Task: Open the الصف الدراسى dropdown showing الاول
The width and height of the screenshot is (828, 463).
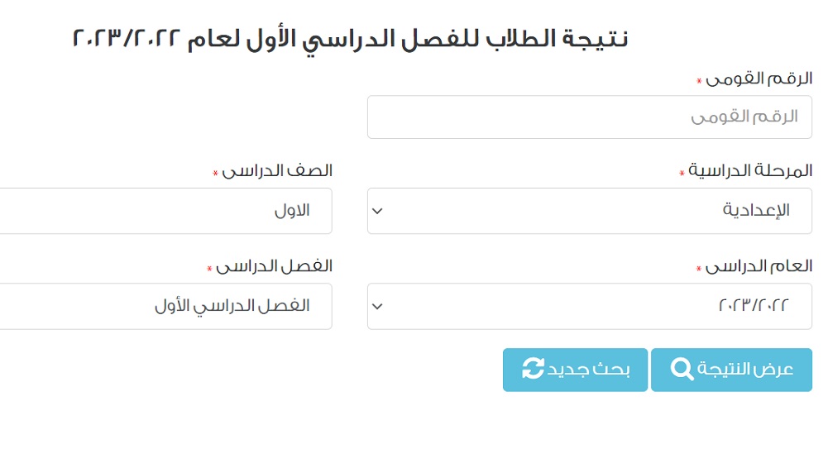Action: tap(165, 211)
